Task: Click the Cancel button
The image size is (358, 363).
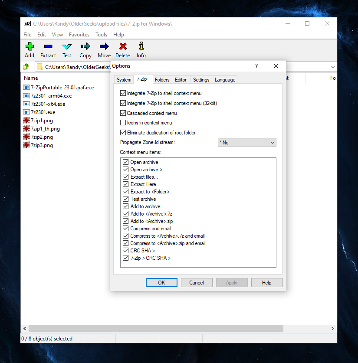Action: click(x=197, y=283)
